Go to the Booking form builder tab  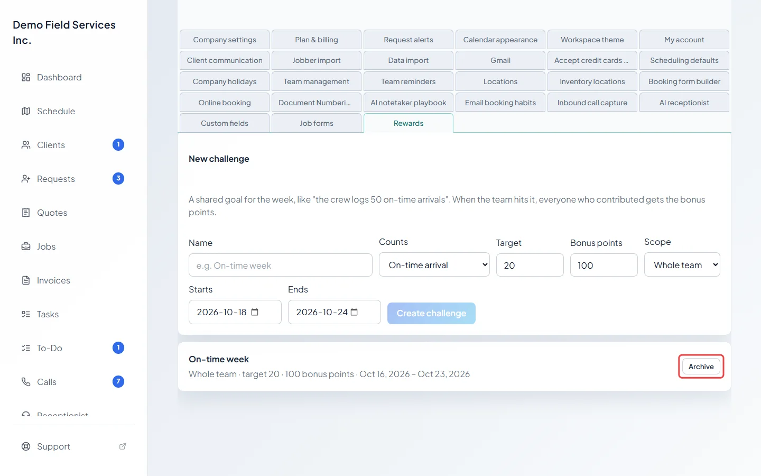[684, 81]
